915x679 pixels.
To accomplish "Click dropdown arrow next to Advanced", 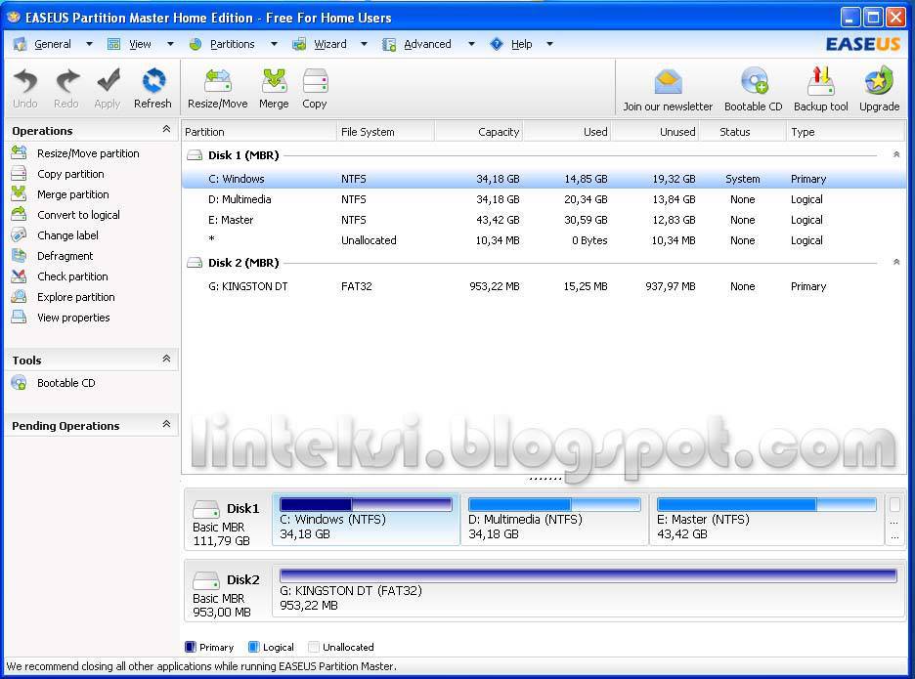I will 471,44.
